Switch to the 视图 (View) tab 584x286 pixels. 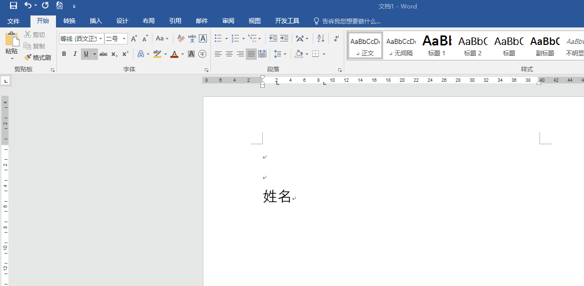click(x=254, y=21)
